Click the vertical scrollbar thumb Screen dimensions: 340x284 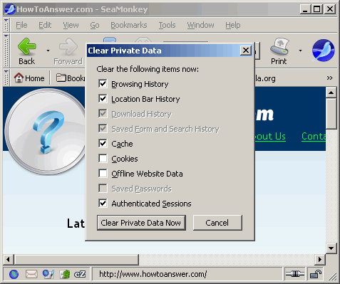(x=331, y=114)
